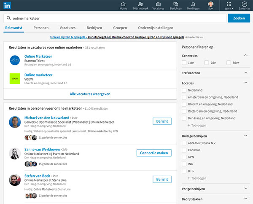Open the Unieke Lijsten & Spiegels ad link
This screenshot has height=204, width=253.
click(117, 37)
